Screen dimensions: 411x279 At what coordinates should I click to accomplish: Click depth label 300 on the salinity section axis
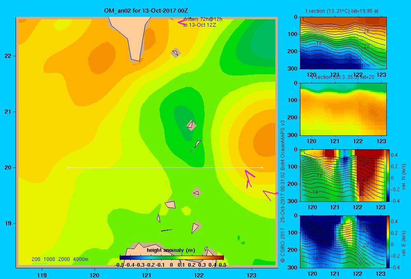[293, 135]
